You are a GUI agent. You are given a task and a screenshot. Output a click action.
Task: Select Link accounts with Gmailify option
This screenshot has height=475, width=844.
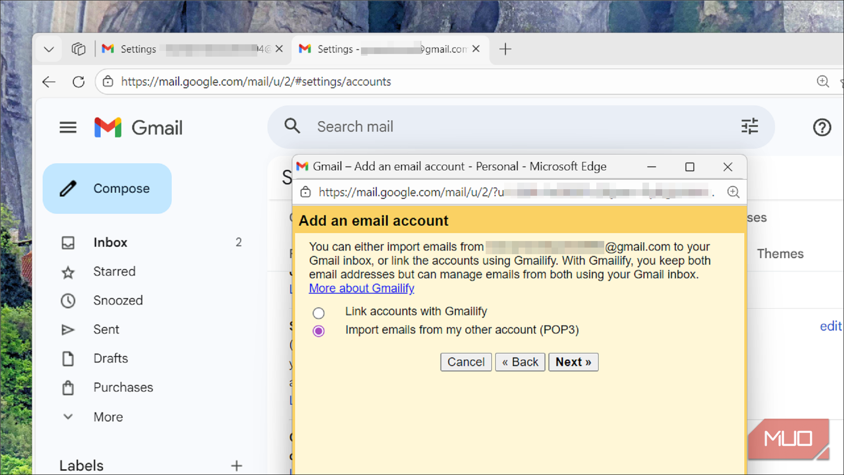[x=318, y=313]
